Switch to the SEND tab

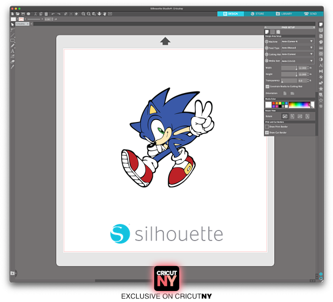tap(310, 14)
